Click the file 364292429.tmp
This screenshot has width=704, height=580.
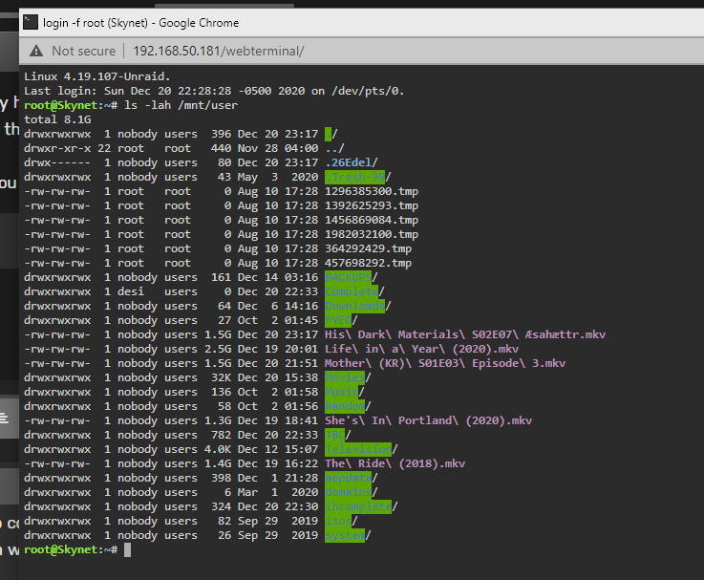368,248
